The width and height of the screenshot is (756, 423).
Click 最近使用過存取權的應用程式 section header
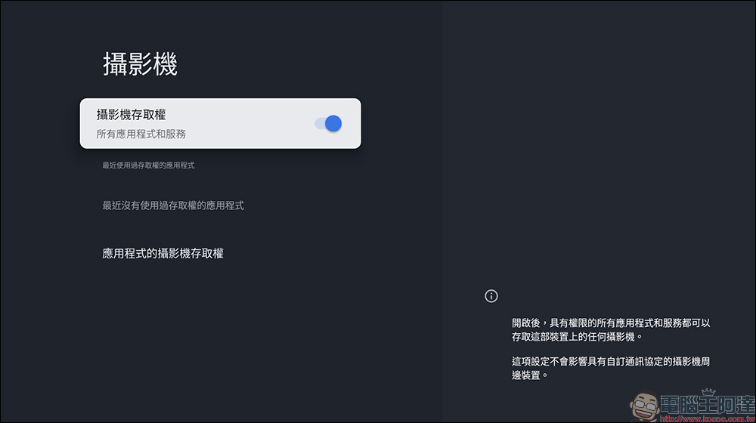tap(148, 165)
